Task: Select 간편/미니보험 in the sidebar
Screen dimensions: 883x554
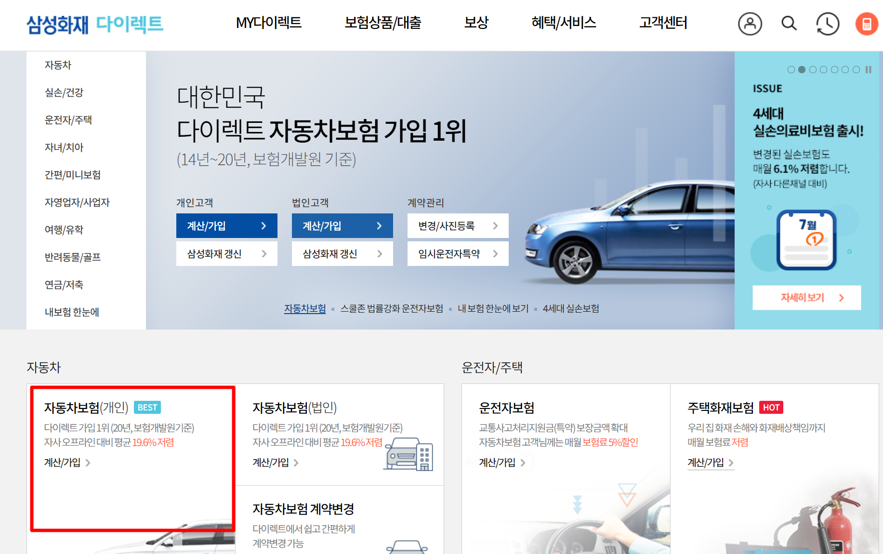Action: tap(73, 175)
